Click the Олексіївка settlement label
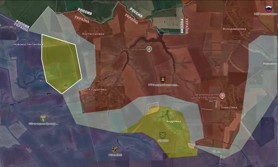Image resolution: width=278 pixels, height=167 pixels. [x=229, y=107]
